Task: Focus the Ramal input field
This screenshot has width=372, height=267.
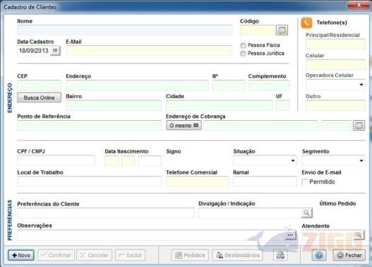Action: coord(265,182)
